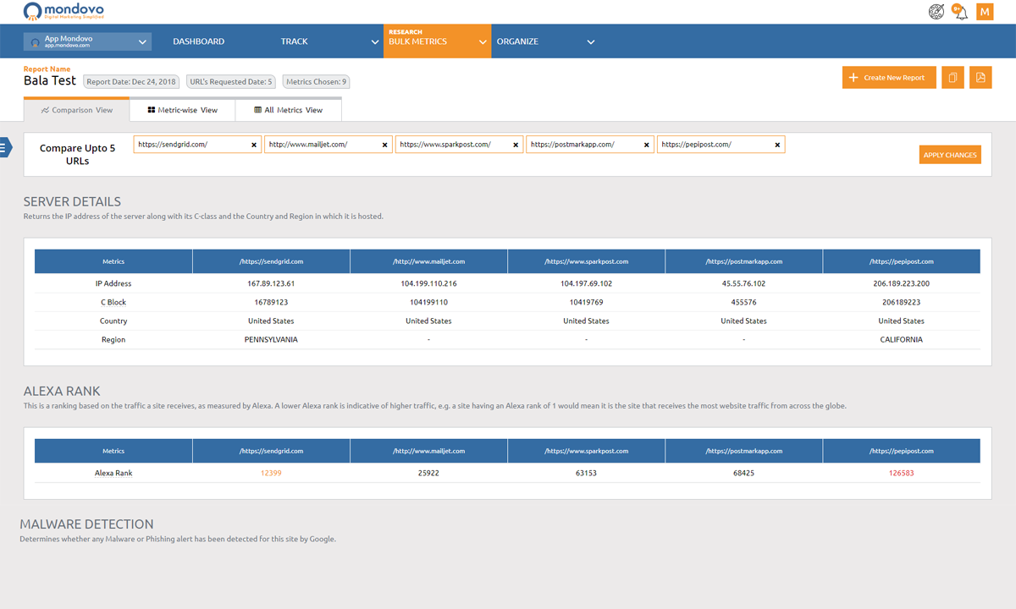
Task: Click the Report Date: Dec 24, 2018 badge
Action: click(x=131, y=82)
